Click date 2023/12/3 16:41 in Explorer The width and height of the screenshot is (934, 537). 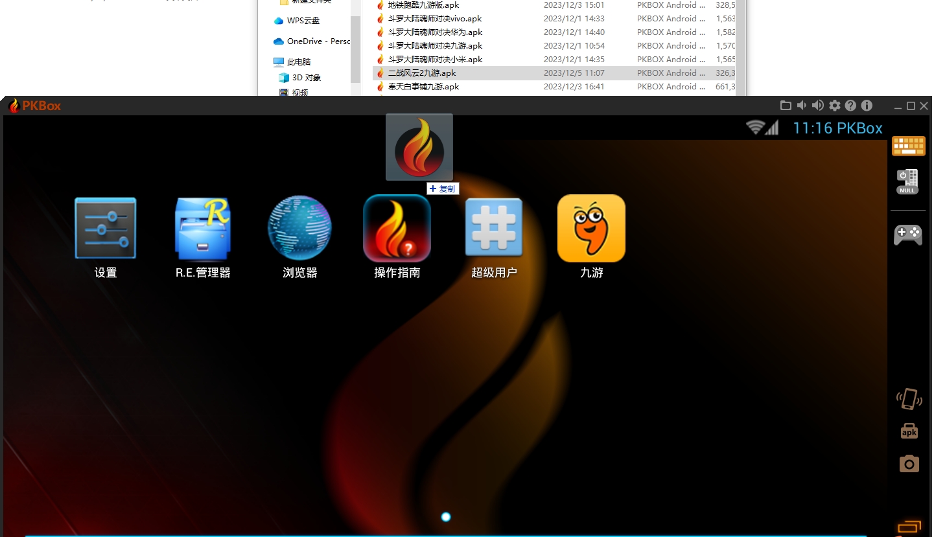point(574,87)
